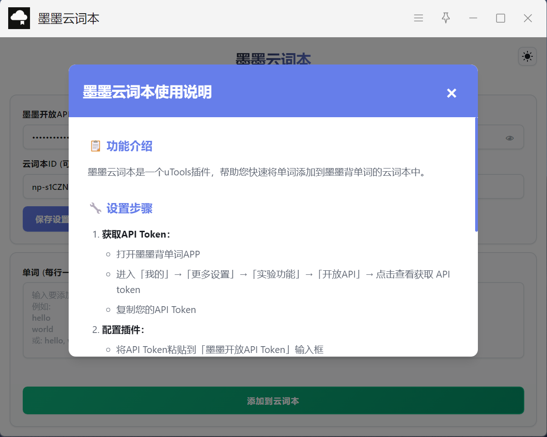Click the 墨墨云词本 cloud app logo
This screenshot has height=437, width=547.
click(19, 18)
